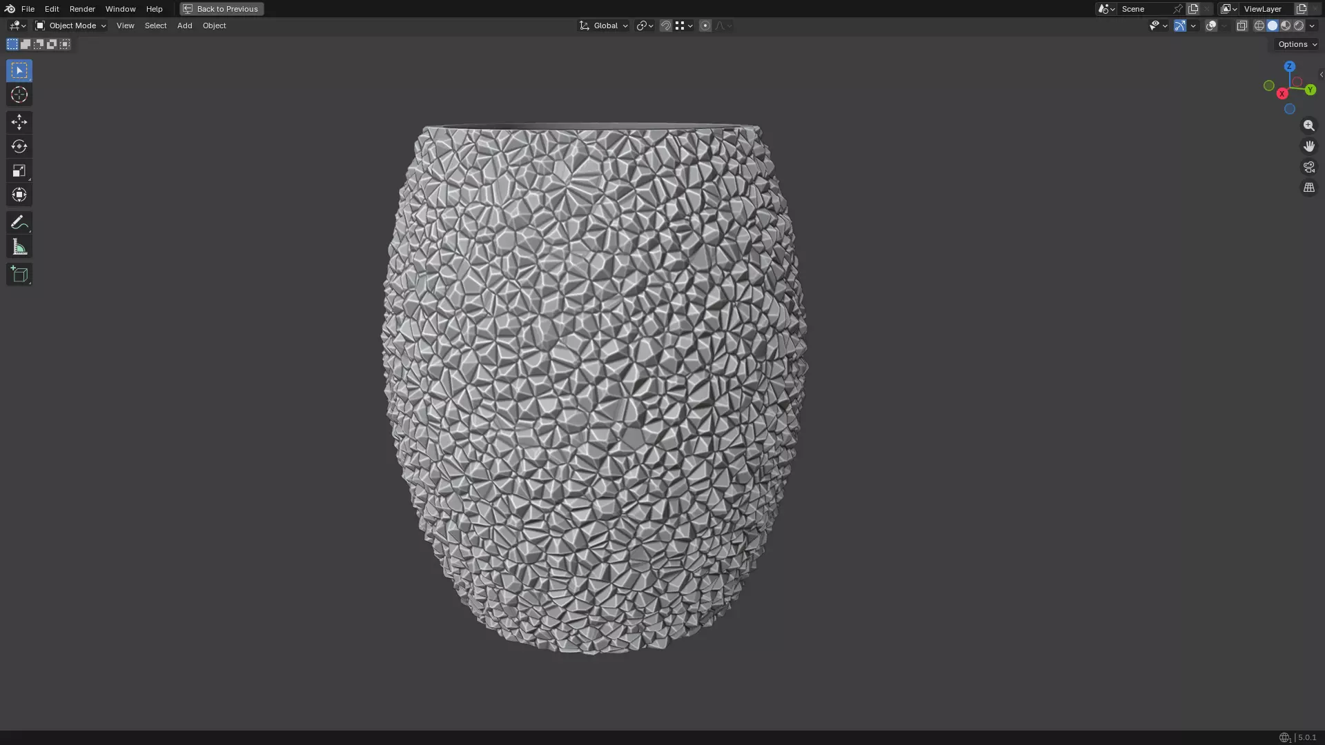Select the Rotate tool

point(19,146)
